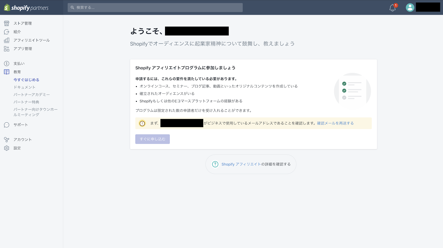Select 紹介 from the sidebar

pyautogui.click(x=17, y=32)
